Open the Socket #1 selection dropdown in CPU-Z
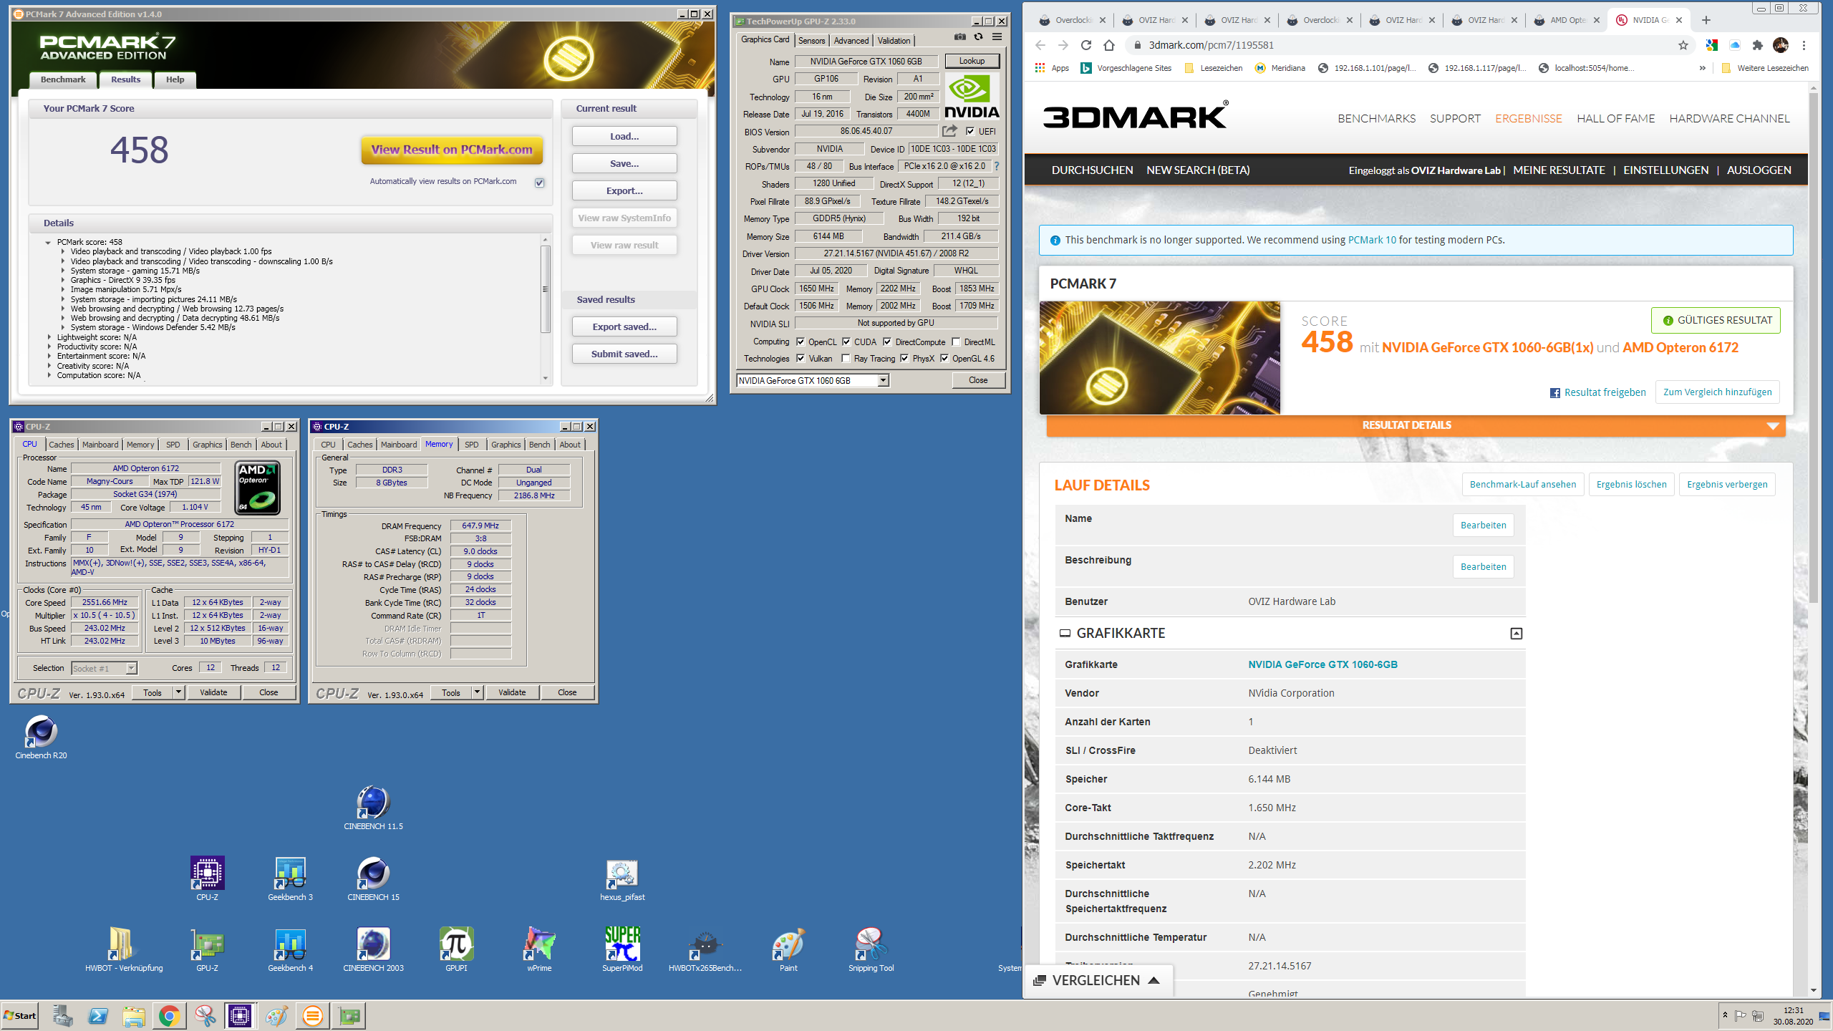This screenshot has height=1031, width=1833. pyautogui.click(x=131, y=668)
